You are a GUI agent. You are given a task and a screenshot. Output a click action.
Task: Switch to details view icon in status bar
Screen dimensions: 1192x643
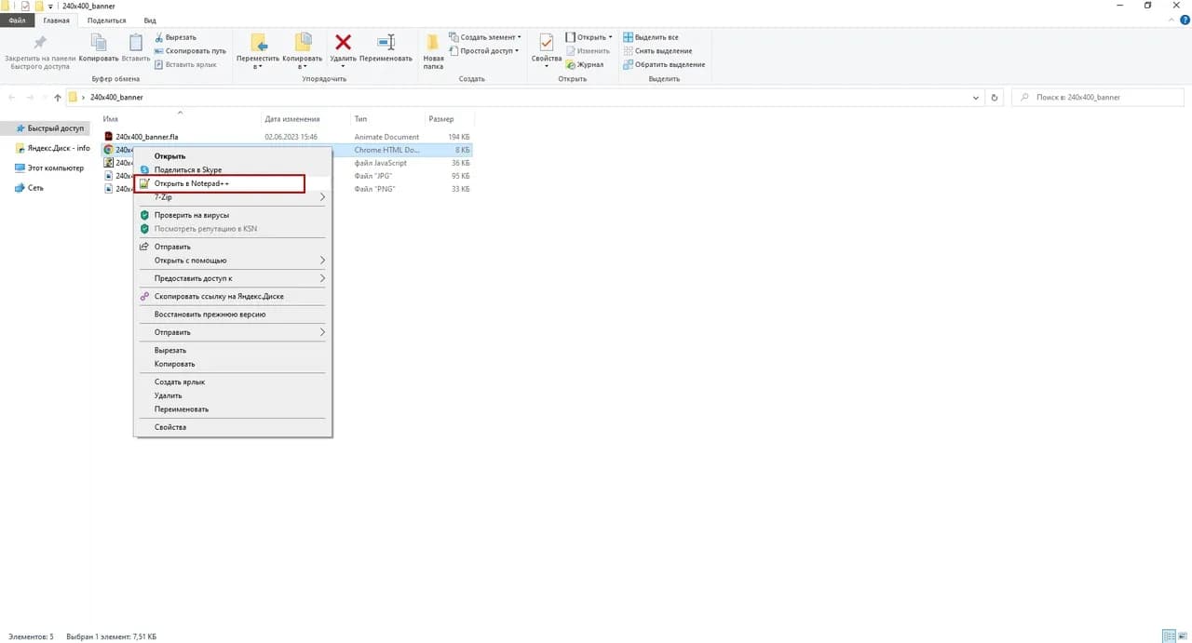tap(1169, 636)
